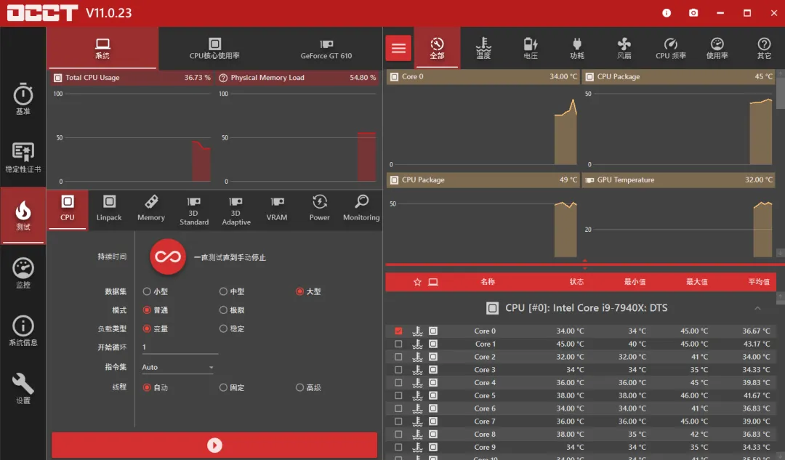
Task: Open the 温度 (temperature) sensor view
Action: [483, 47]
